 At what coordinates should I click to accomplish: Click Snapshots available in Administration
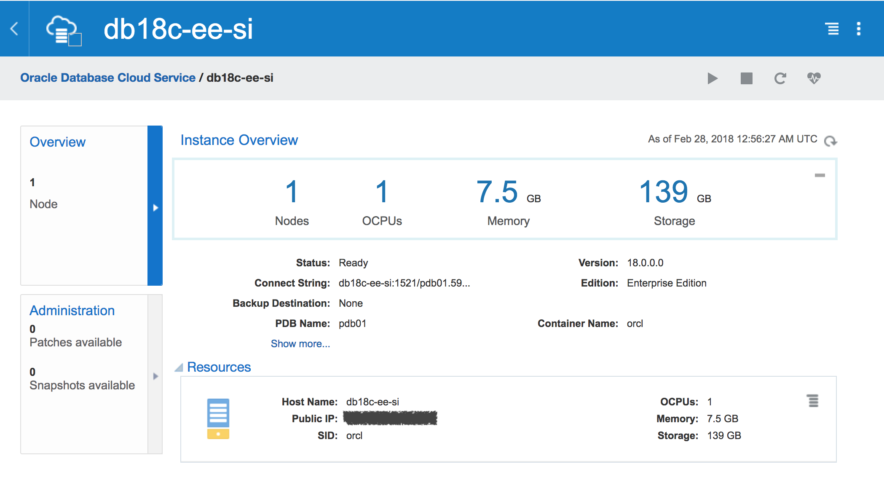[x=82, y=385]
